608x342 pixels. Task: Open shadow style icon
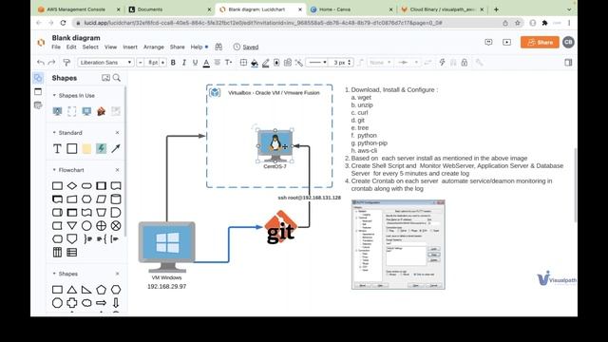tap(276, 63)
